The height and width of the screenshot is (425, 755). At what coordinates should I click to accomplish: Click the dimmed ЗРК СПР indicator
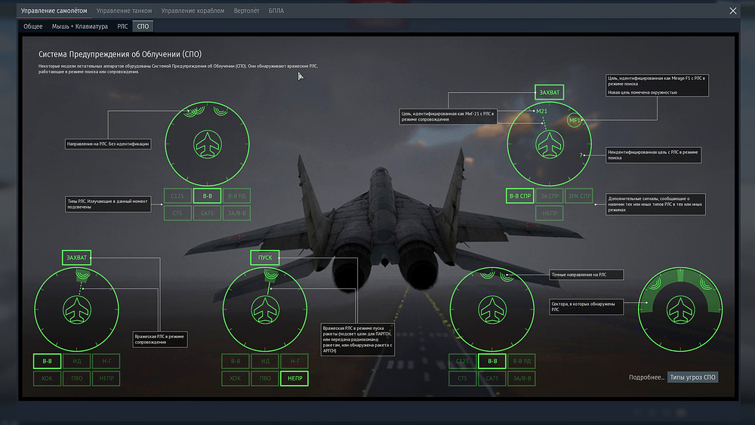(581, 196)
